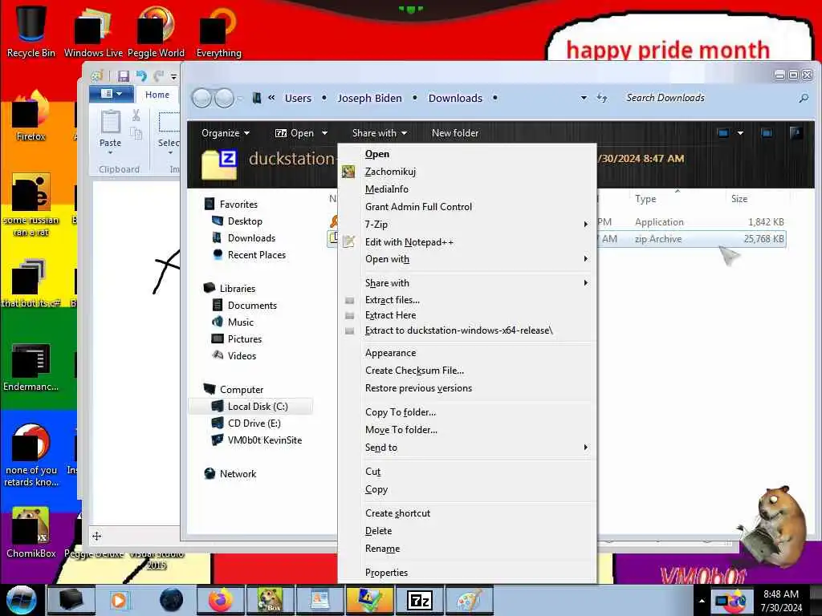The height and width of the screenshot is (616, 822).
Task: Open ChomikBox desktop icon
Action: click(31, 533)
